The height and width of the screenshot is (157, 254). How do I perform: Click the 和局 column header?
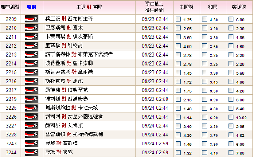[213, 7]
